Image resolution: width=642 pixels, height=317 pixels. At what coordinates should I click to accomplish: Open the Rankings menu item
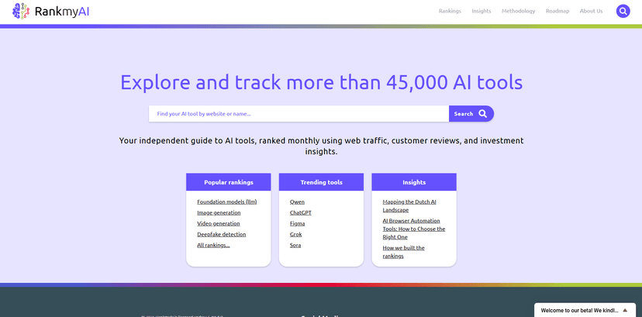coord(450,11)
